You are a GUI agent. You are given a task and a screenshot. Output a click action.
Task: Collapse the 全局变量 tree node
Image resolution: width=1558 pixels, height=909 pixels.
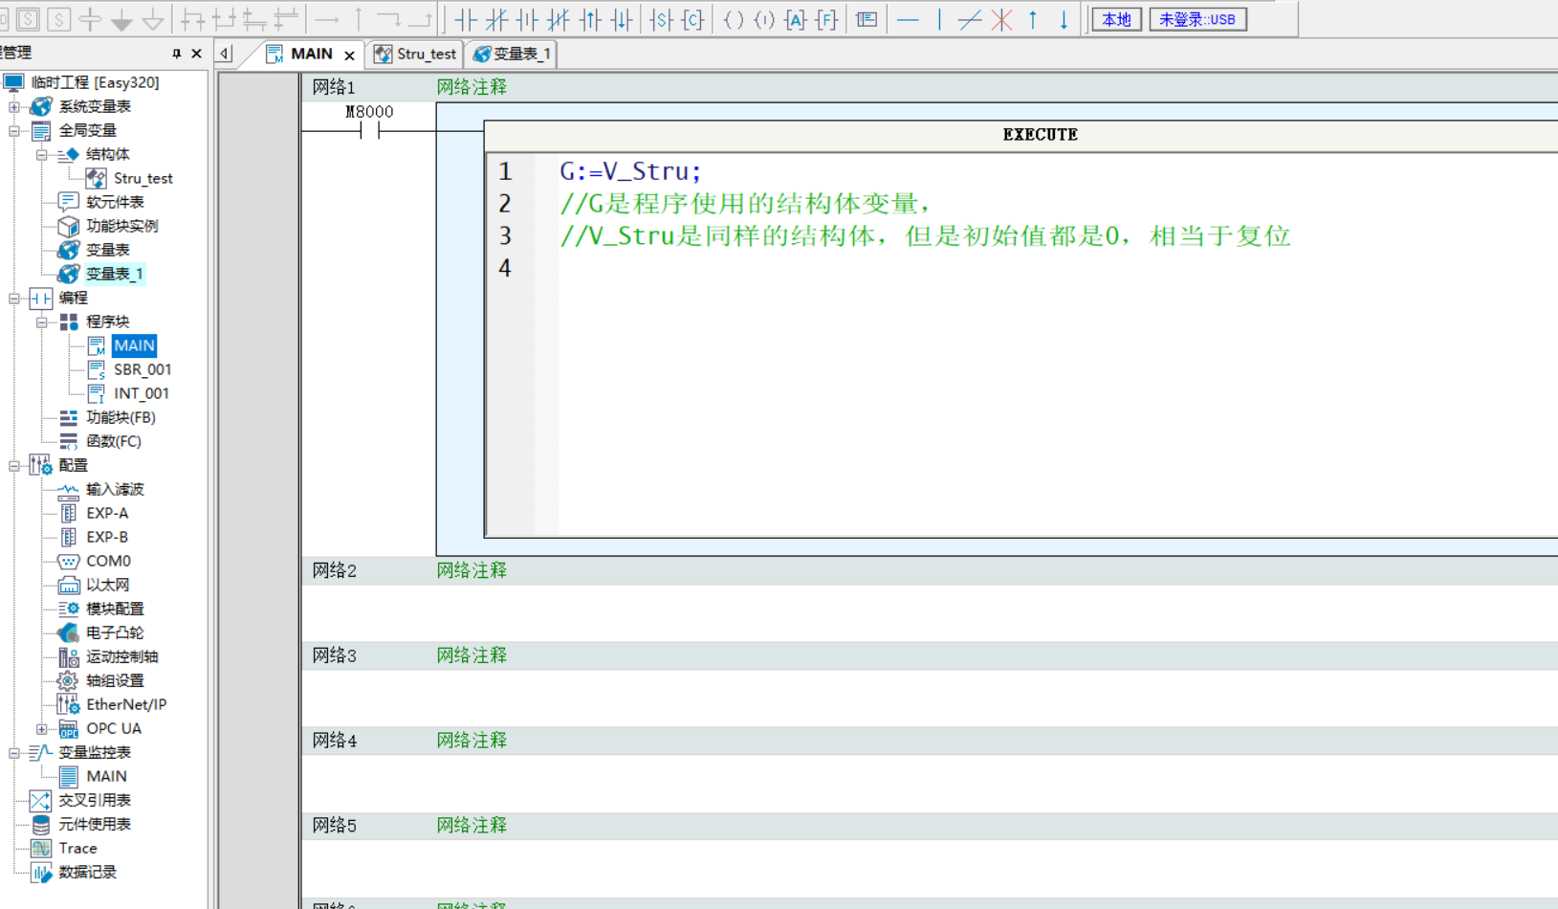click(14, 131)
